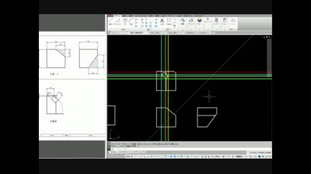Toggle grid display in status bar
Image resolution: width=311 pixels, height=174 pixels.
(132, 157)
